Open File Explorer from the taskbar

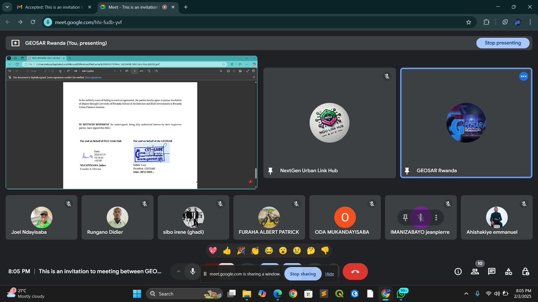click(x=247, y=294)
